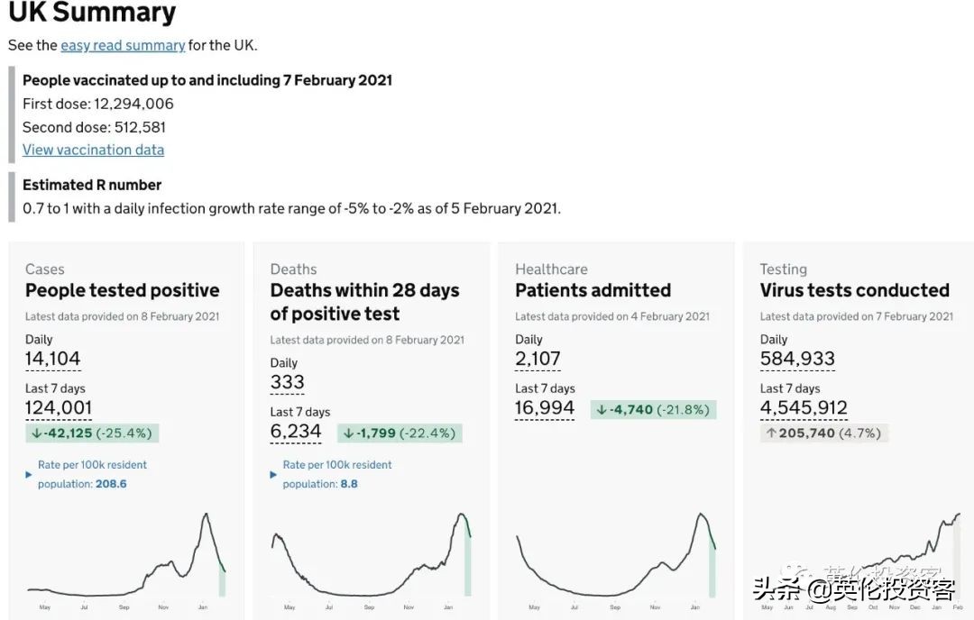Screen dimensions: 974x620
Task: Click daily cases figure 14,104
Action: [52, 359]
